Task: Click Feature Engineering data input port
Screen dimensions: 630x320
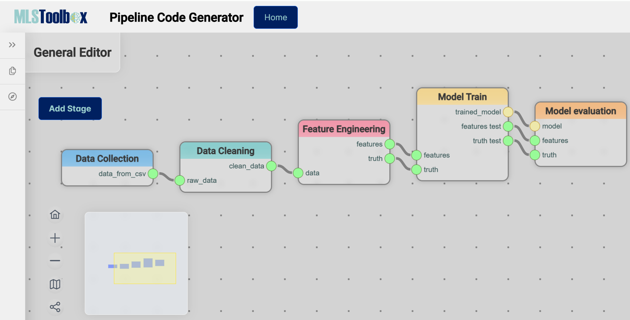Action: click(298, 173)
